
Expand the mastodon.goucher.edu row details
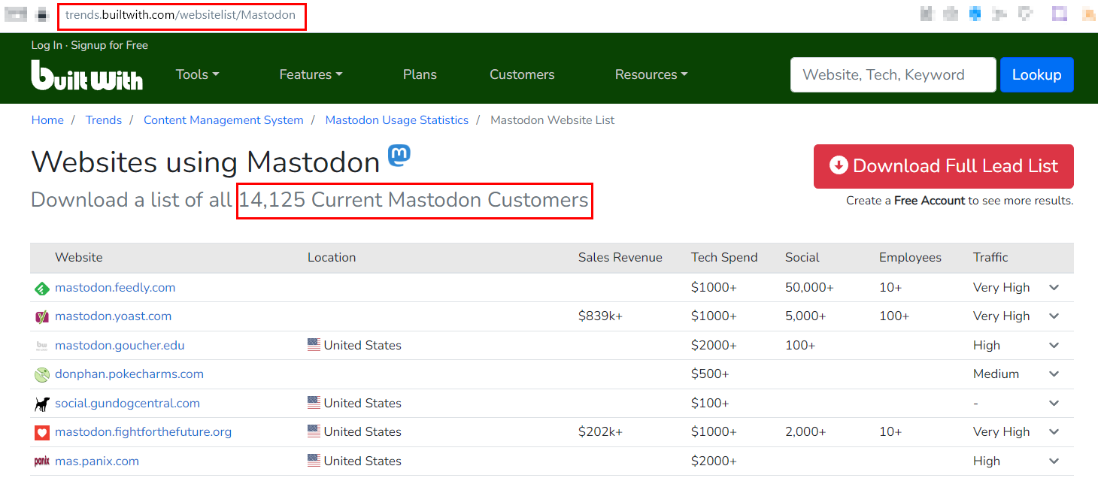(1054, 346)
